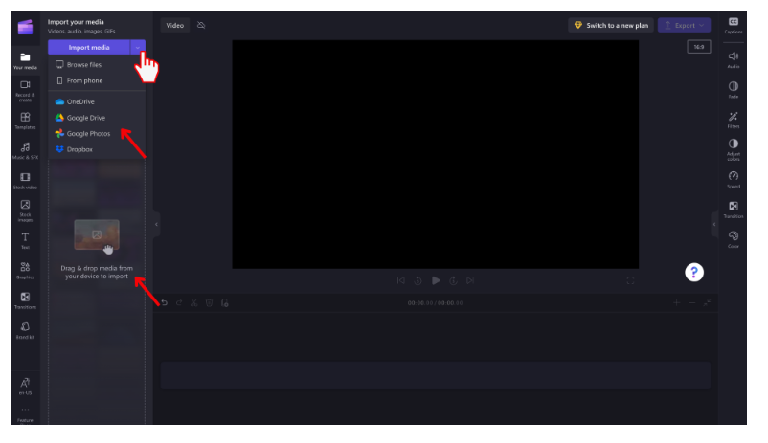
Task: Collapse the left media panel
Action: point(156,224)
